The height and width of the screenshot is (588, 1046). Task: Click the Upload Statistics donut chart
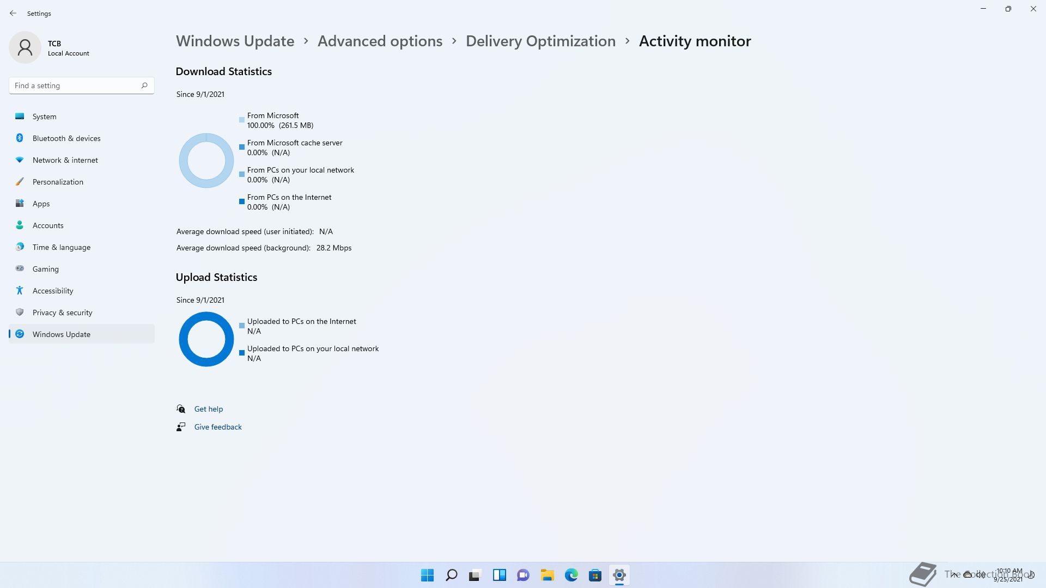click(x=206, y=339)
